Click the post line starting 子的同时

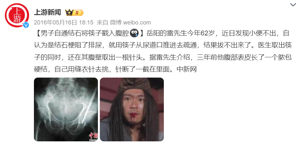click(163, 57)
